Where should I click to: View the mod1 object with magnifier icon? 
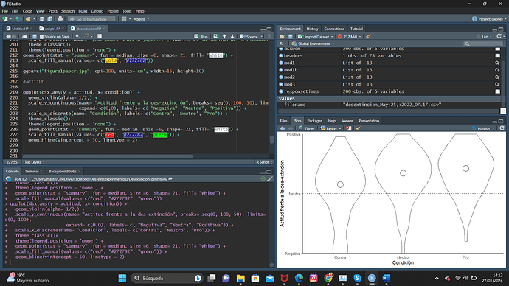(497, 63)
